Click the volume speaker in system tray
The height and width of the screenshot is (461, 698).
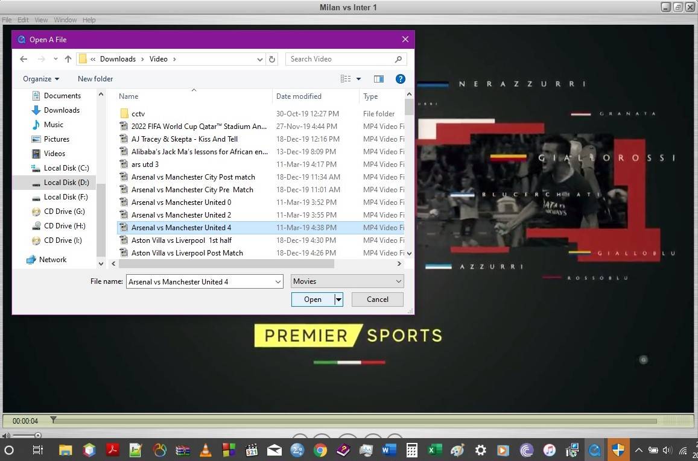[x=667, y=450]
